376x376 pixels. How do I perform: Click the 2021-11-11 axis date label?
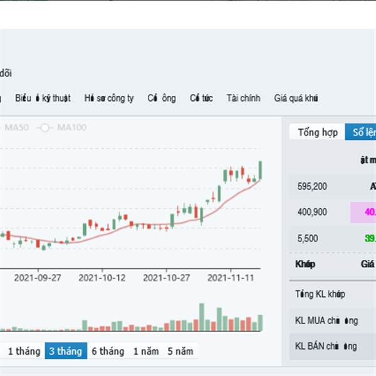point(231,278)
